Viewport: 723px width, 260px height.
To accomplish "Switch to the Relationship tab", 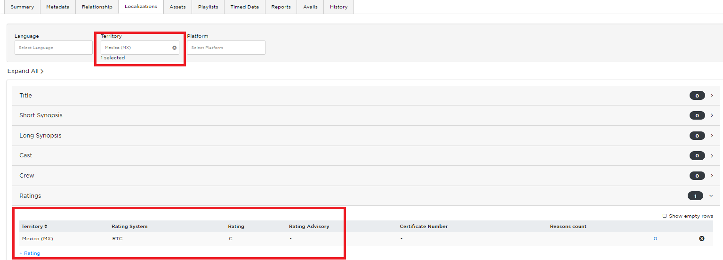I will (97, 7).
